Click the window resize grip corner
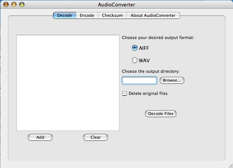233x168 pixels. point(229,164)
